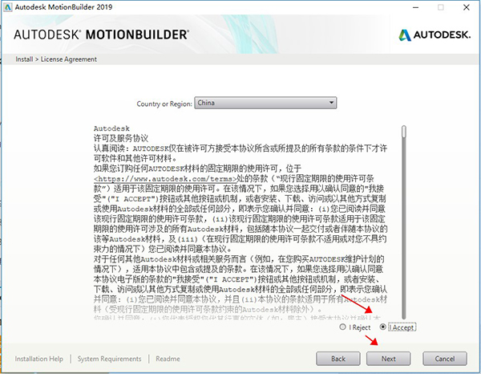This screenshot has height=374, width=481.
Task: Cancel the installation
Action: coord(445,359)
